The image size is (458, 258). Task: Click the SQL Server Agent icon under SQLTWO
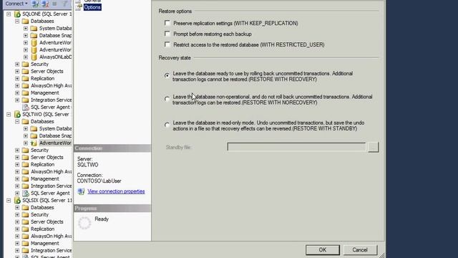point(26,193)
